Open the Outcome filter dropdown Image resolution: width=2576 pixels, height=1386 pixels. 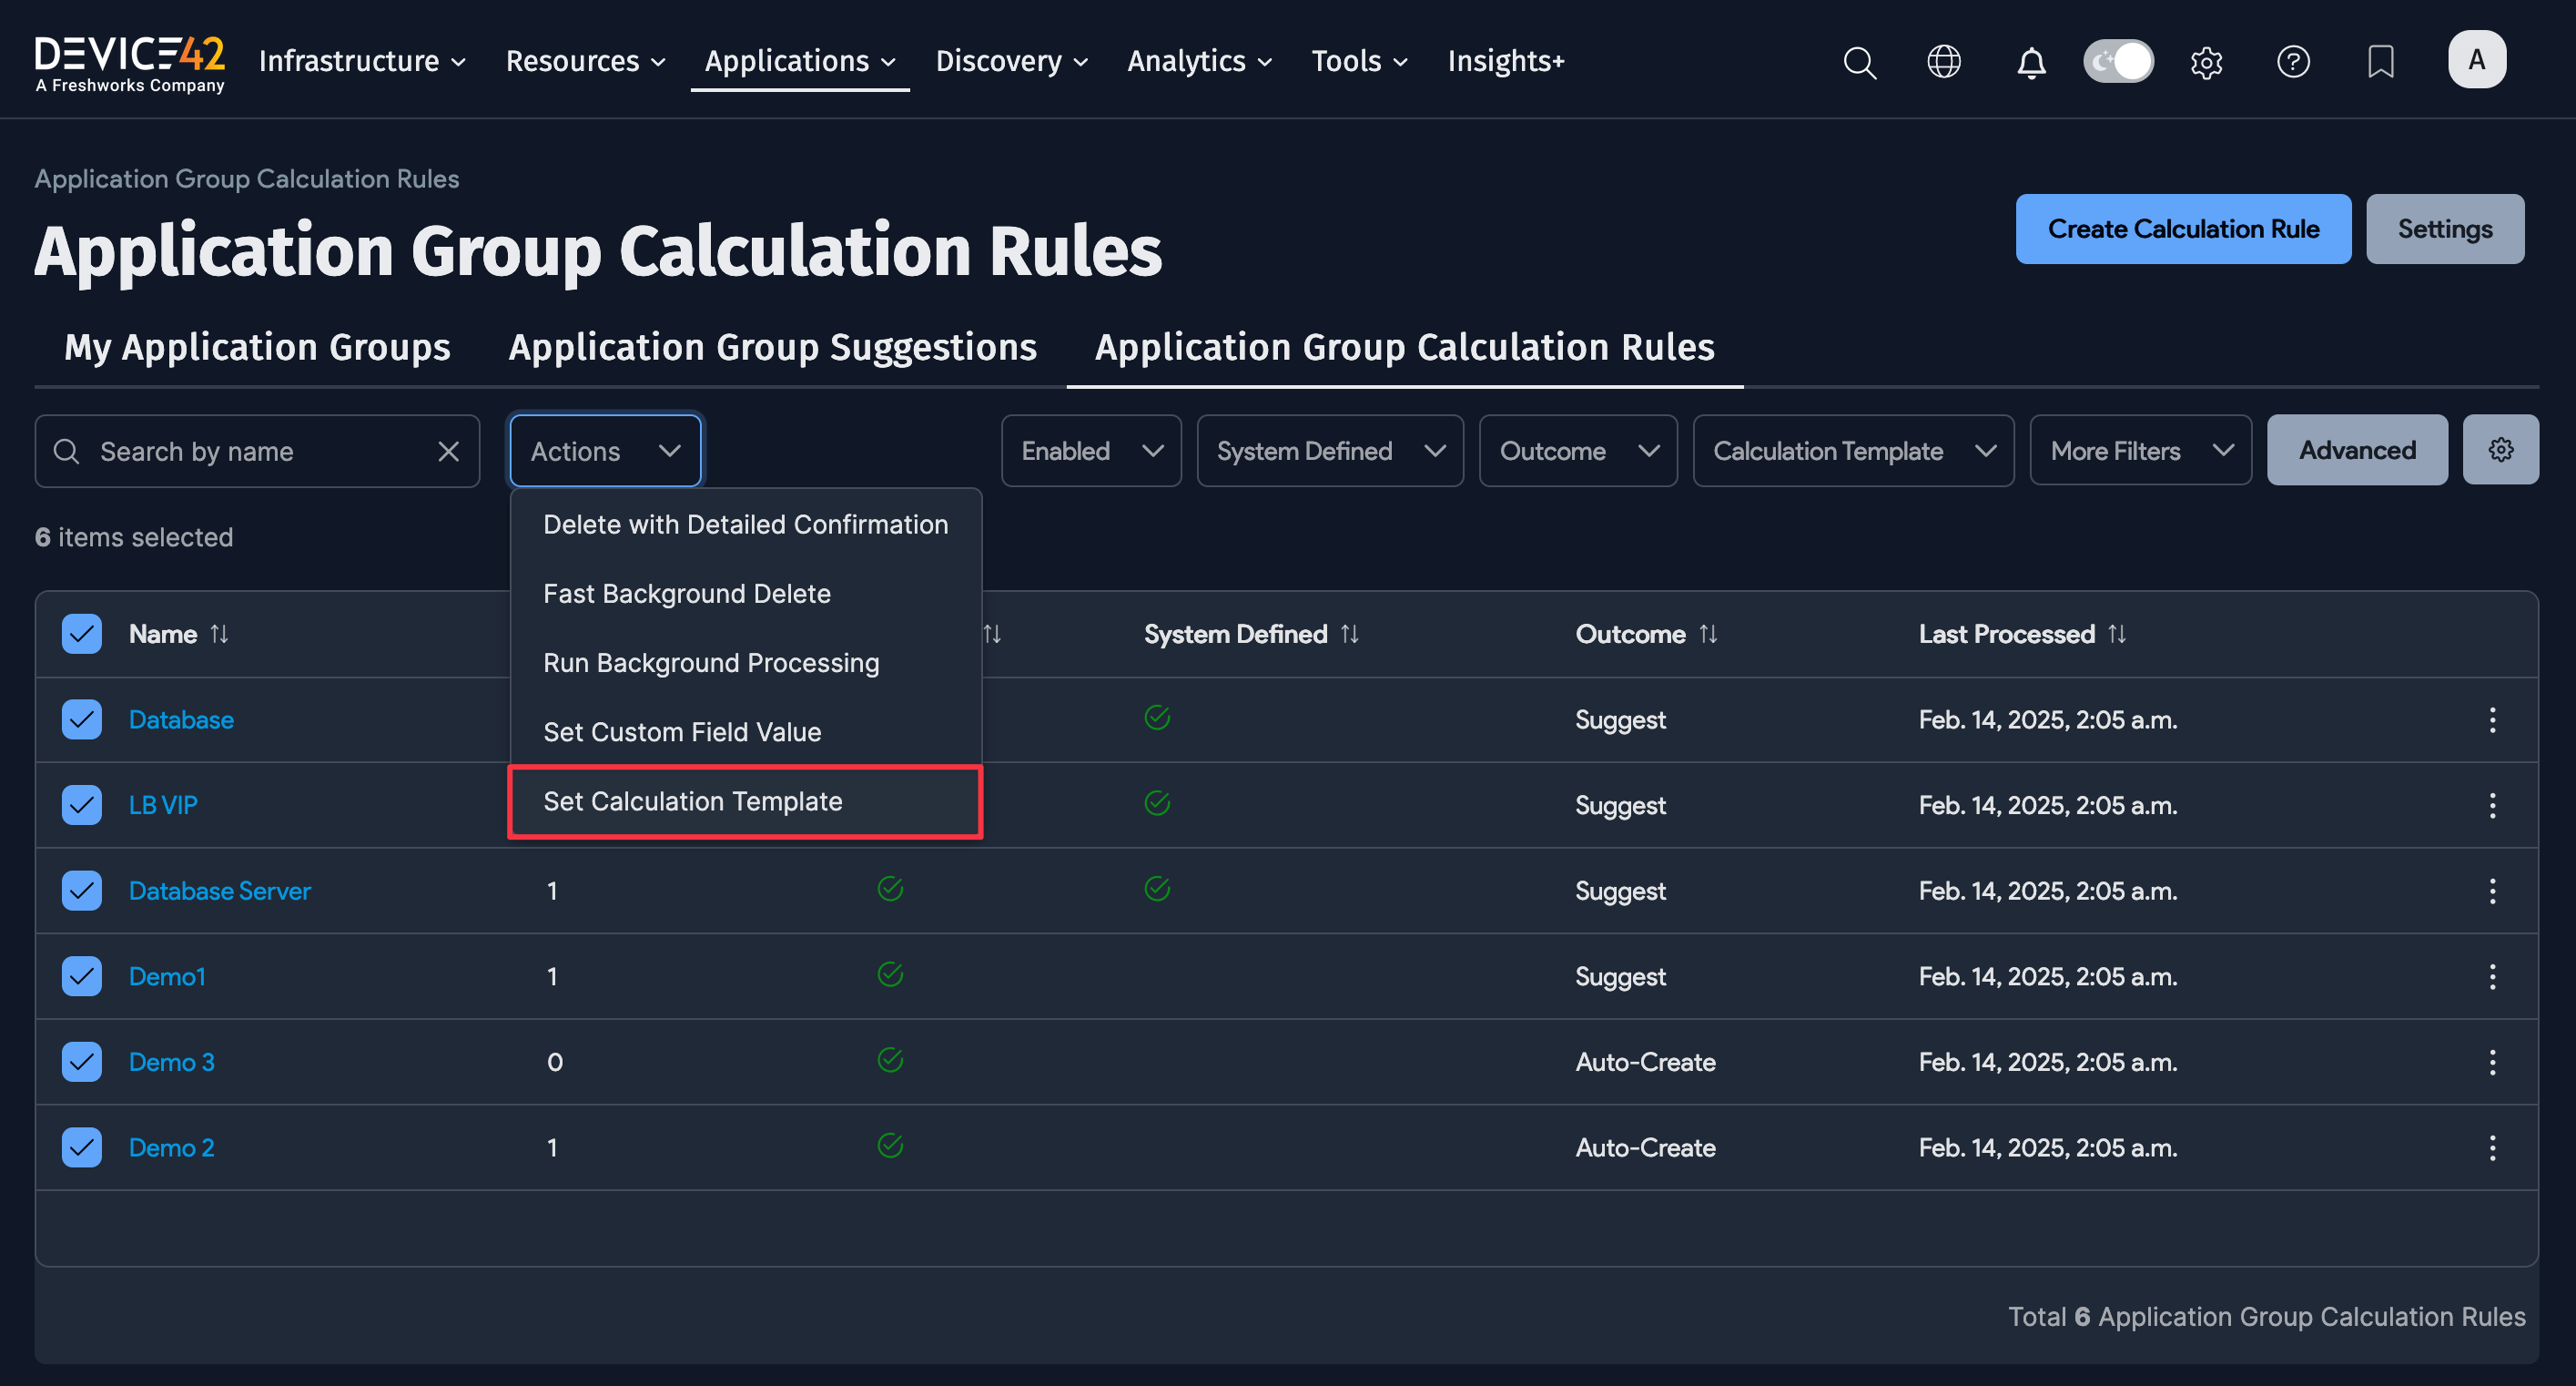click(x=1578, y=451)
